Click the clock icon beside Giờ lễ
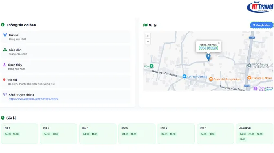Image resolution: width=274 pixels, height=153 pixels. (x=2, y=118)
